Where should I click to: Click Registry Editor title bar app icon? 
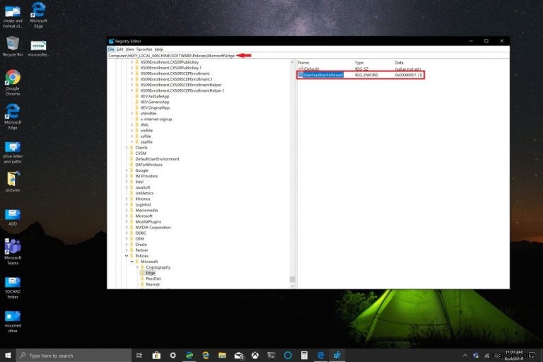click(111, 41)
